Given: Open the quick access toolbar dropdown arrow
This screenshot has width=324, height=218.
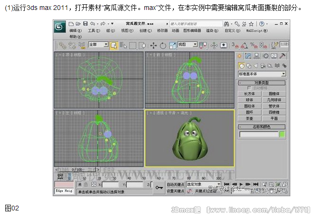Looking at the screenshot, I should [112, 24].
